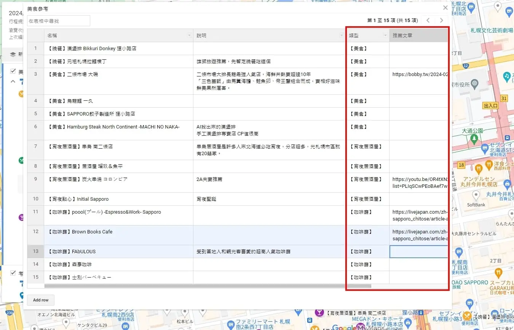This screenshot has height=330, width=514.
Task: Click the orange 【晚餐】 restaurant marker on the map
Action: 468,316
